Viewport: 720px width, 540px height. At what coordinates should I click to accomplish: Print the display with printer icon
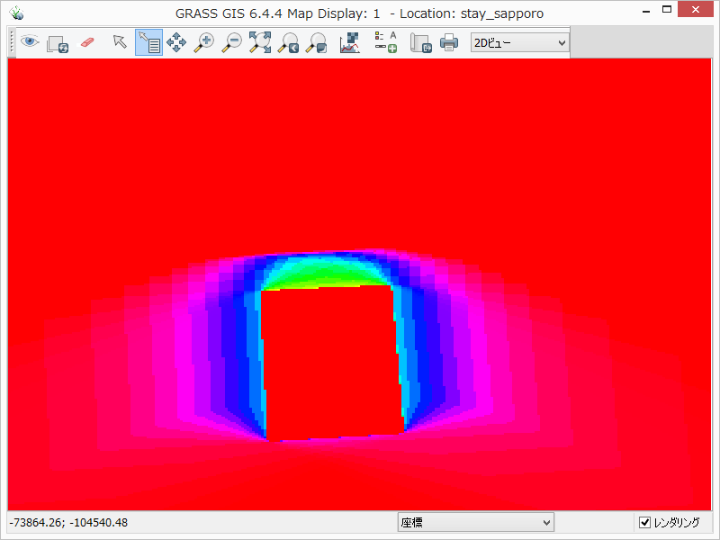coord(448,42)
